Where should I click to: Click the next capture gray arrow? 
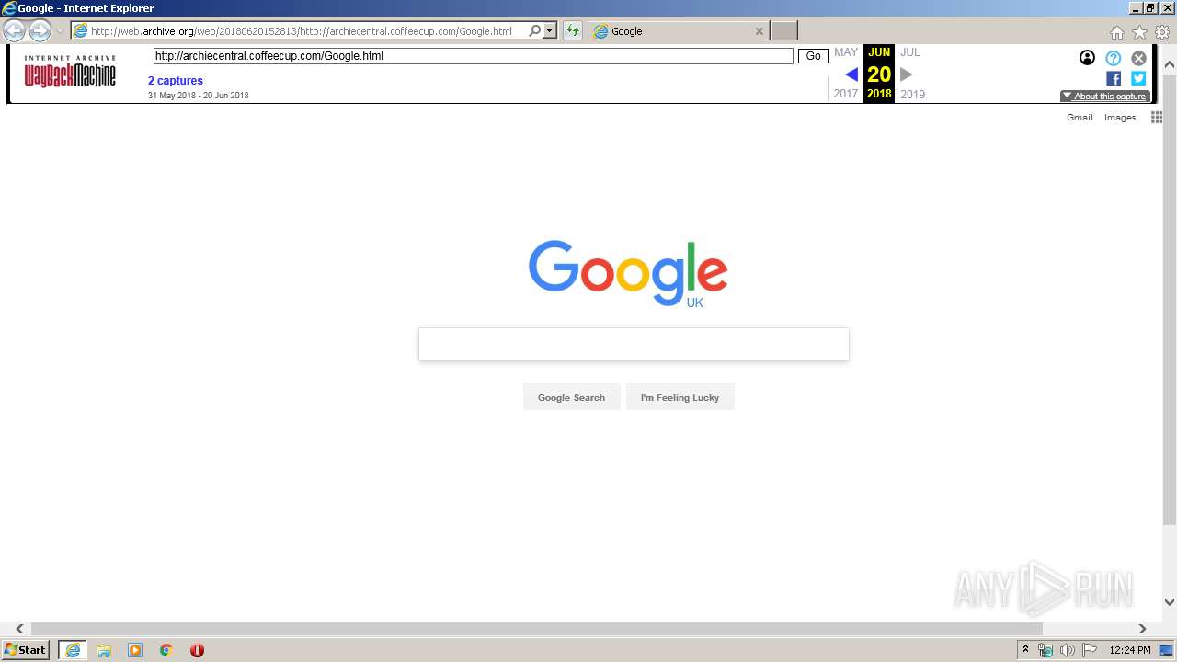click(907, 74)
